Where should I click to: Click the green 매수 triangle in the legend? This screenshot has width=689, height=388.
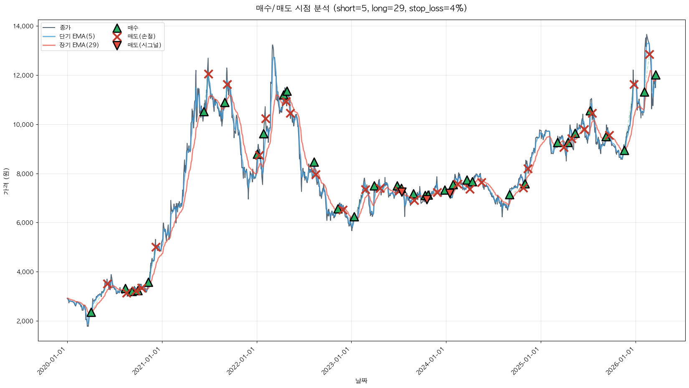pyautogui.click(x=117, y=28)
